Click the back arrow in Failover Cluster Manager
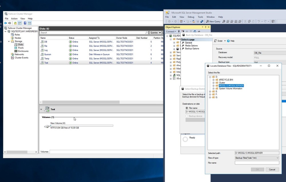286x182 pixels. 5,23
